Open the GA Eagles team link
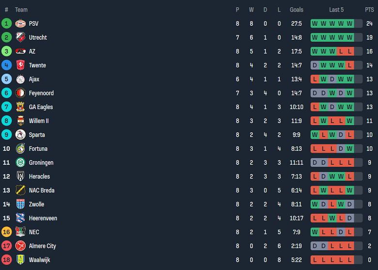 coord(41,107)
